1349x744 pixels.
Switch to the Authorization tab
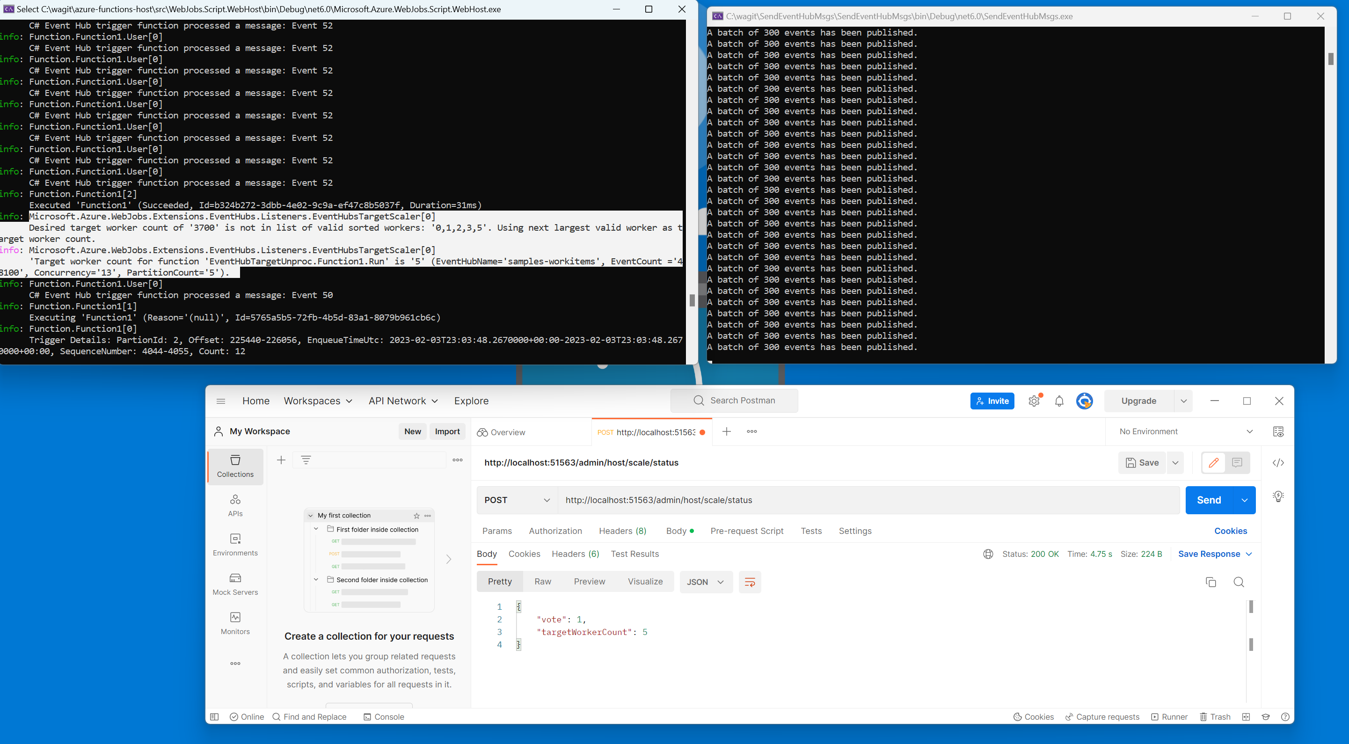tap(555, 531)
